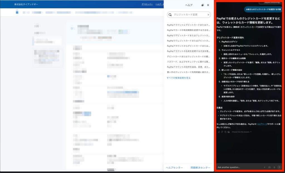Open result 'PayPalアカウントからデビットカードまたは…'
Screen dimensions: 285x173
tap(188, 46)
